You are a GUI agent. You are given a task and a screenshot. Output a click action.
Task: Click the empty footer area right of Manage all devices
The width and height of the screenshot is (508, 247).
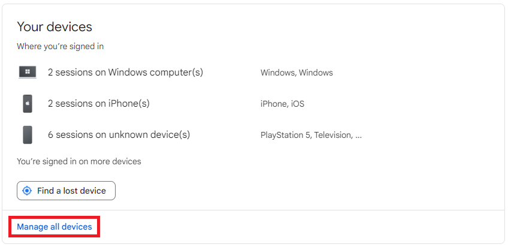(x=300, y=227)
